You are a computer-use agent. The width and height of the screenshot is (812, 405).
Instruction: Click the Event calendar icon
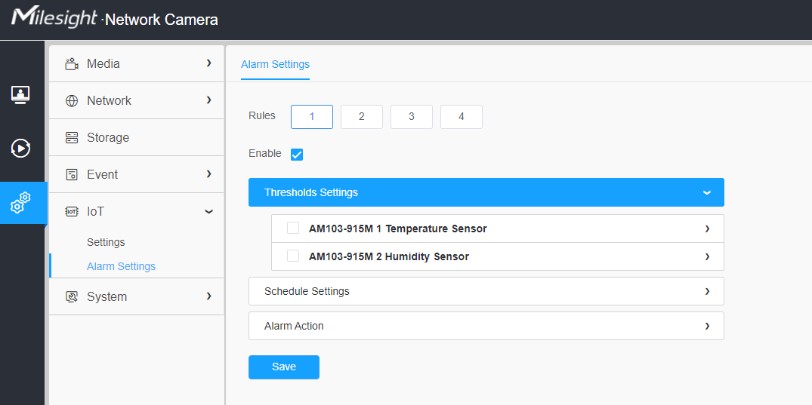[x=72, y=175]
